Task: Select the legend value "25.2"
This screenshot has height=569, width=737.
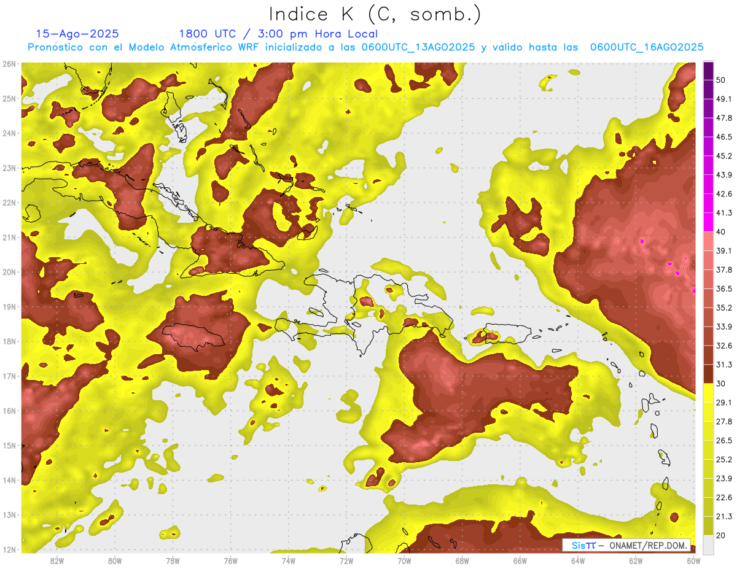Action: 724,459
